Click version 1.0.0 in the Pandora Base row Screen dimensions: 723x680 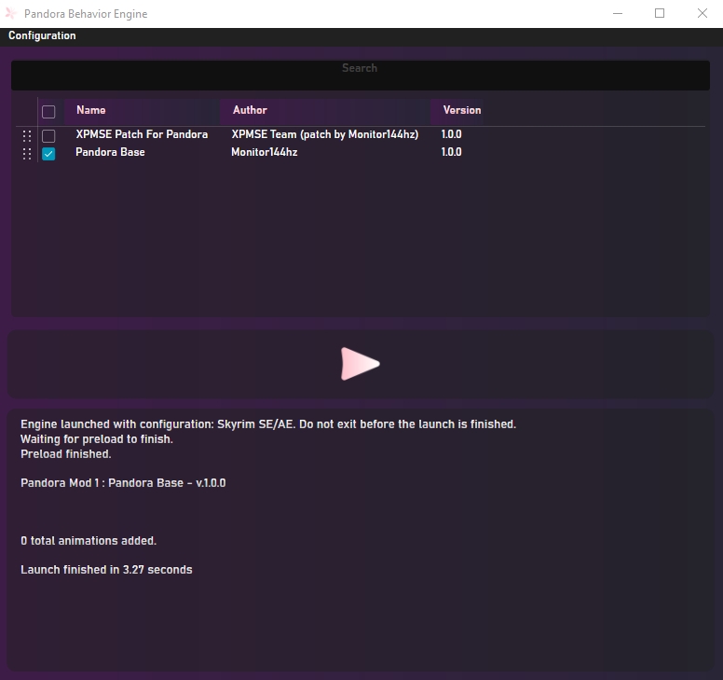tap(452, 152)
